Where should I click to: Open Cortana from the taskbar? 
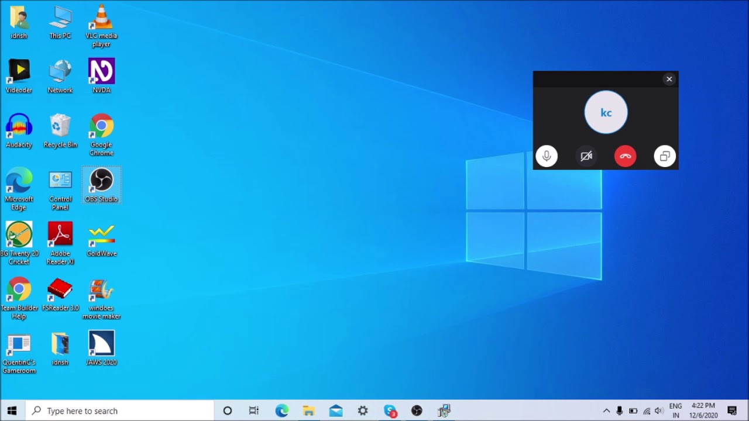(228, 410)
